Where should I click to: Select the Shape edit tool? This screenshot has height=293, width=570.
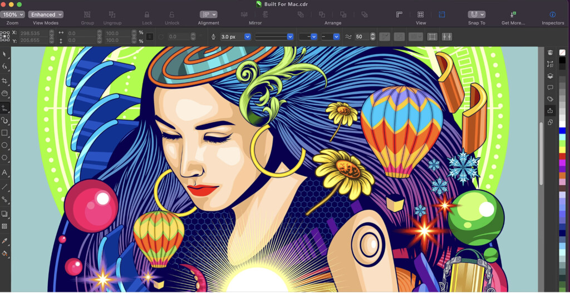coord(4,67)
